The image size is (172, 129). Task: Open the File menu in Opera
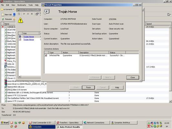[2, 5]
